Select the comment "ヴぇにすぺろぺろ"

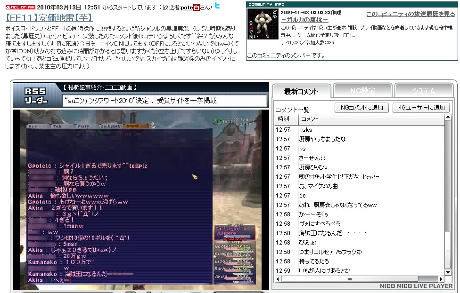tap(360, 223)
